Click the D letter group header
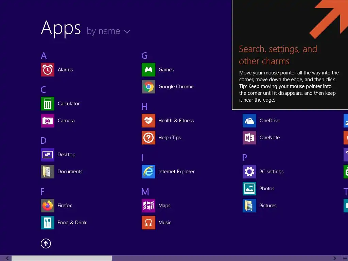Image resolution: width=348 pixels, height=261 pixels. (43, 141)
